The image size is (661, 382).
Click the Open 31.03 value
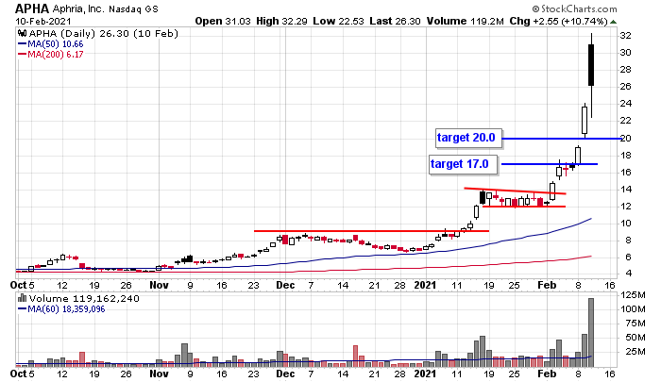(223, 21)
